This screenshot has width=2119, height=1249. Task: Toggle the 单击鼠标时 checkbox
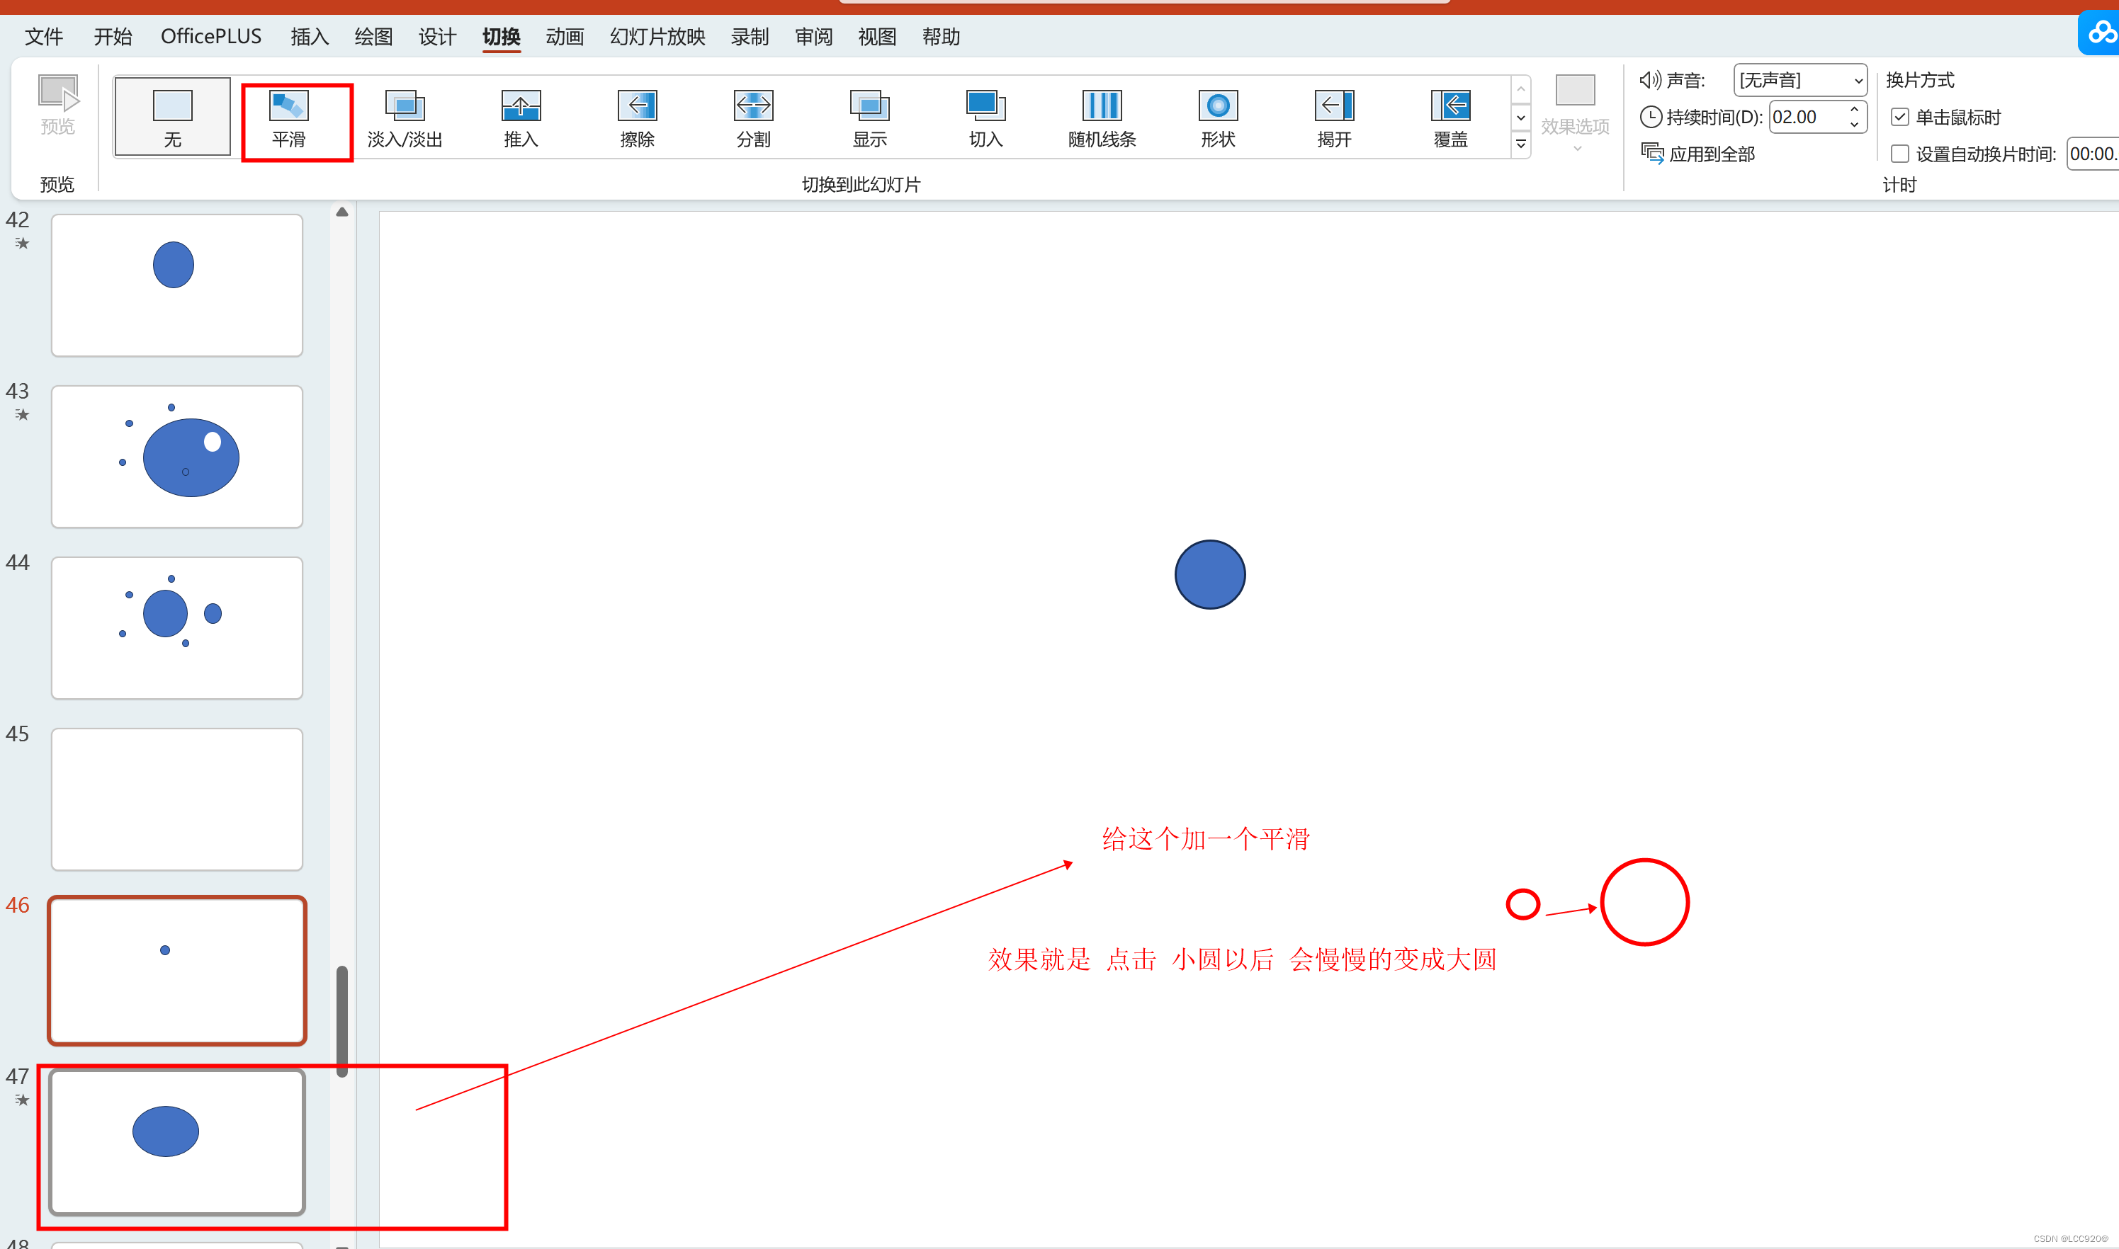pos(1900,117)
